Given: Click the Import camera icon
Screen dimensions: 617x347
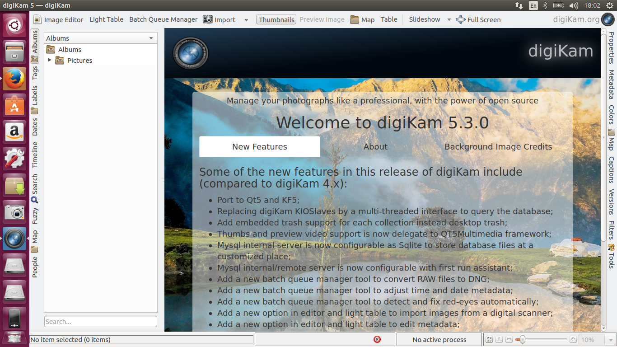Looking at the screenshot, I should tap(208, 19).
